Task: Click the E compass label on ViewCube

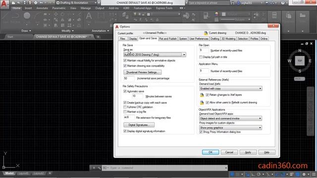Action: click(x=310, y=61)
